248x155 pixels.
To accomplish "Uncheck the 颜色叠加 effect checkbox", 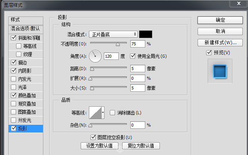I will pos(13,95).
